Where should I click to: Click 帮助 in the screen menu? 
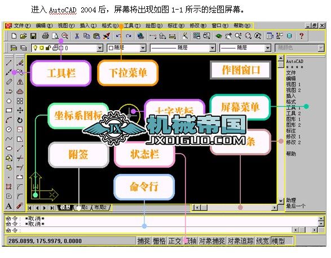click(291, 154)
